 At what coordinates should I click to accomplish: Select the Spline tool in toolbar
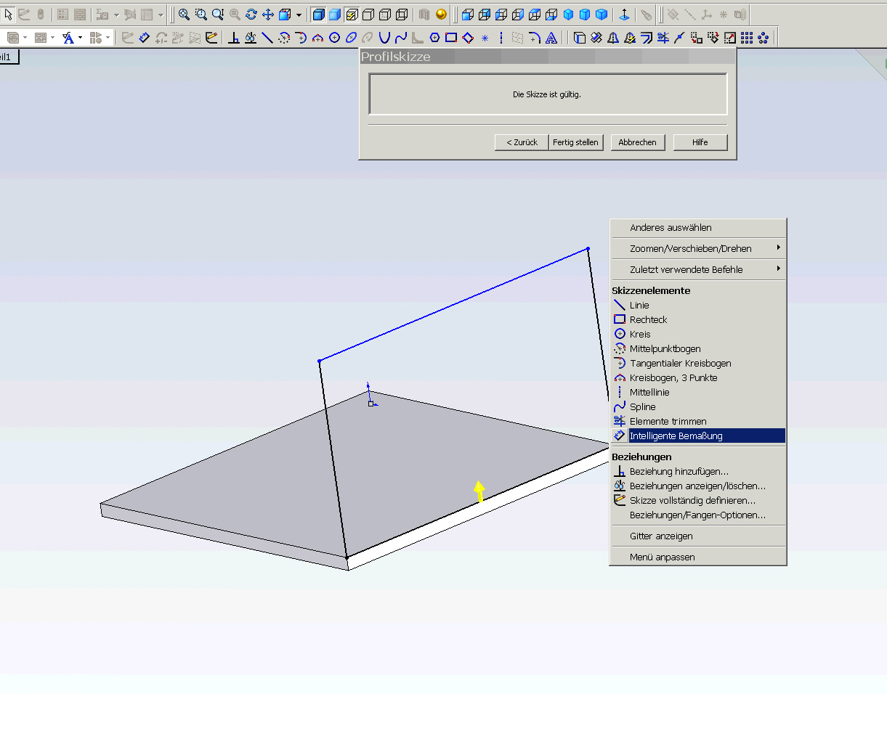pyautogui.click(x=401, y=37)
